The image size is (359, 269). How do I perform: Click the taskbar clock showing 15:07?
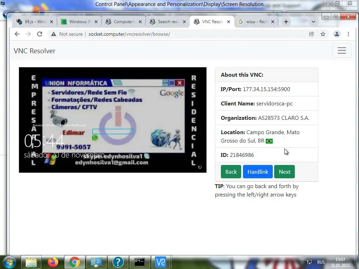[340, 262]
